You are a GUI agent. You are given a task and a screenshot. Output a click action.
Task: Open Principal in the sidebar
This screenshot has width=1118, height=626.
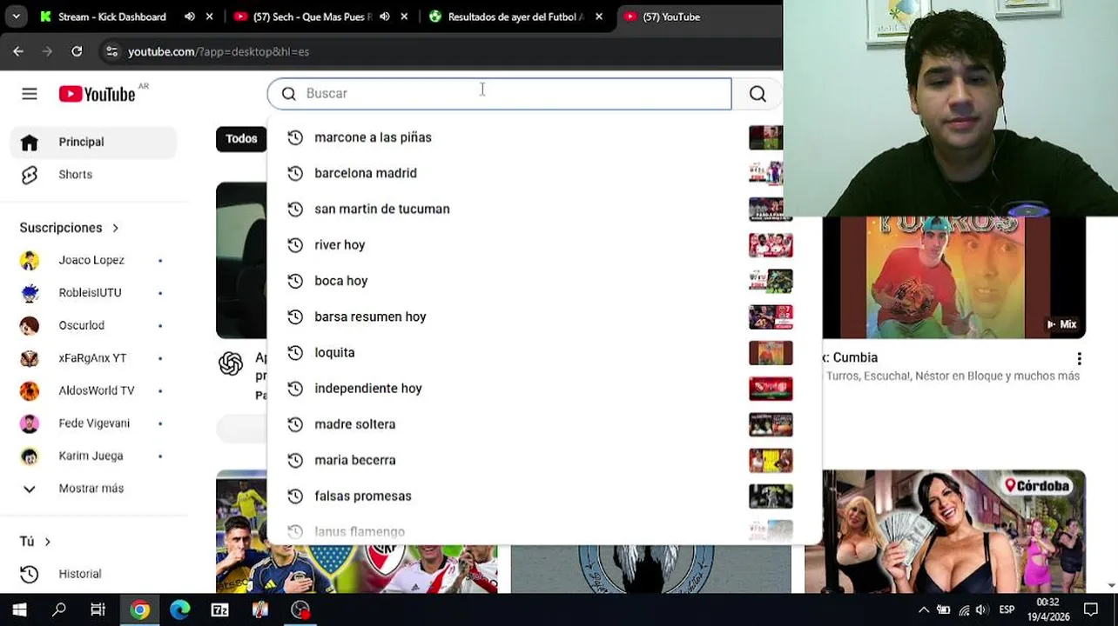click(x=93, y=142)
